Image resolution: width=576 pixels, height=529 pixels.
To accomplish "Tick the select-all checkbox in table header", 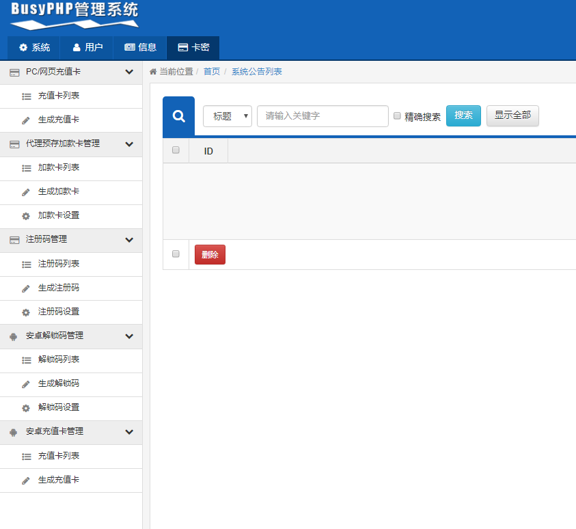I will pos(176,150).
